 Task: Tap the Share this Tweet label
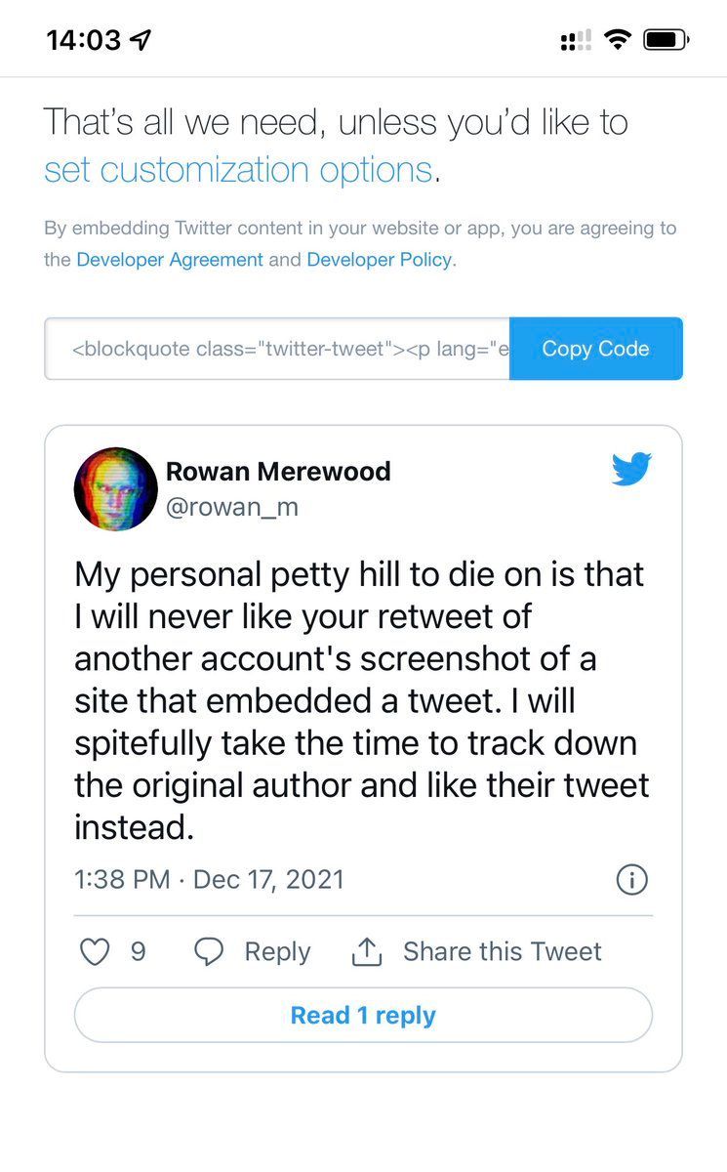point(502,952)
